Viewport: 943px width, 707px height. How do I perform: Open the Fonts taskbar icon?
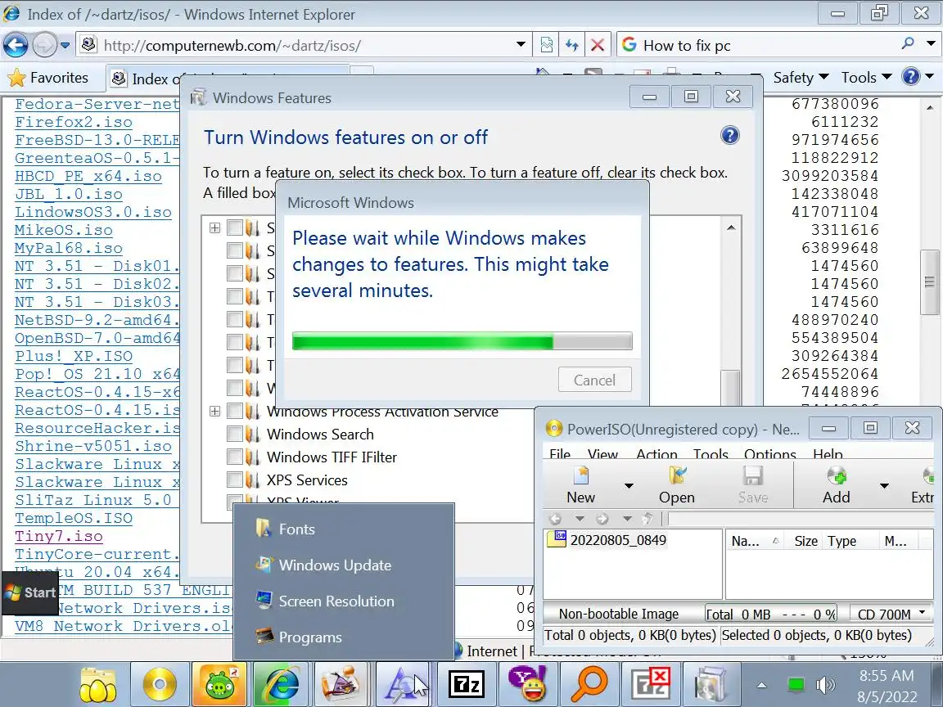point(403,684)
